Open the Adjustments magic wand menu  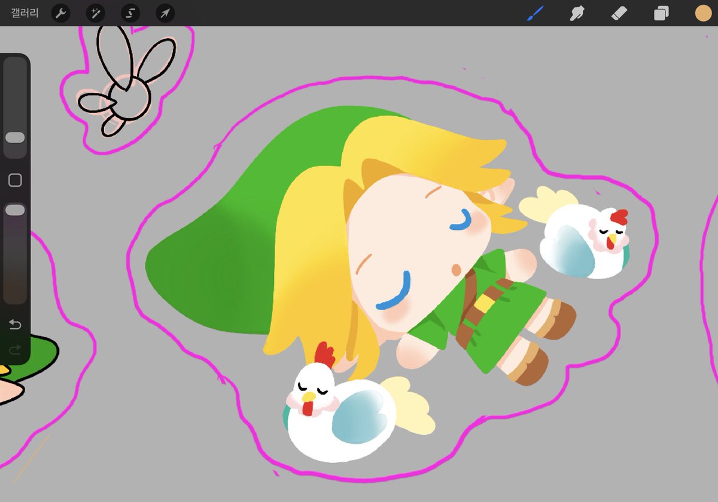pyautogui.click(x=95, y=13)
